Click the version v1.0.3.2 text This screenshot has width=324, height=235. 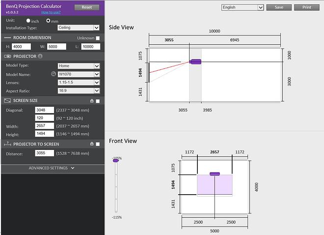coord(12,12)
